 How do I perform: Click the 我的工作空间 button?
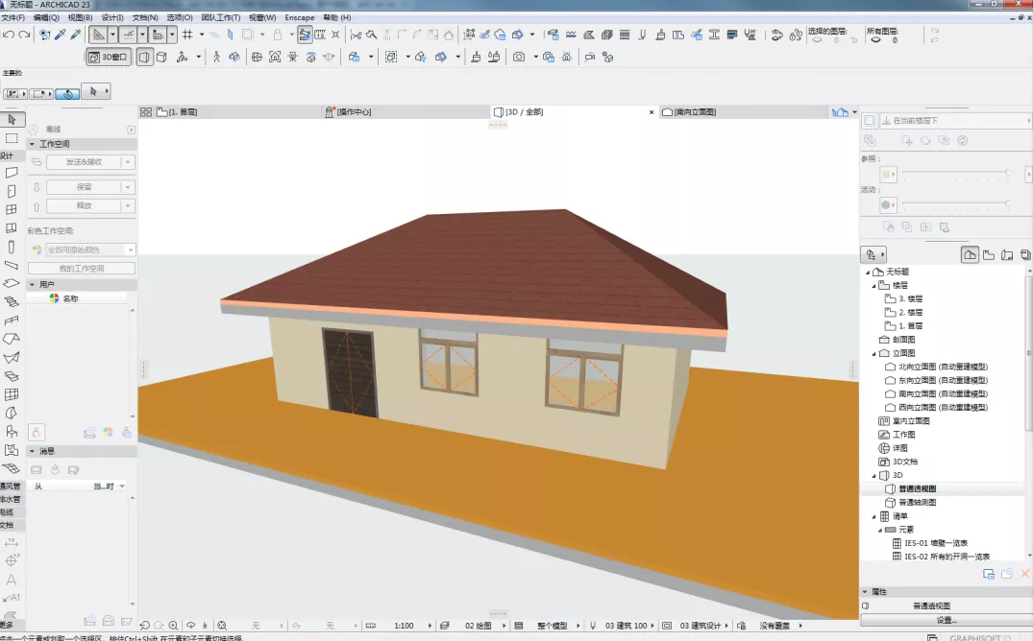tap(82, 269)
